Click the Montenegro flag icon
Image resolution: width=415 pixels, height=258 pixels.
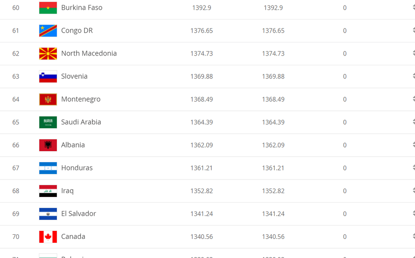click(x=48, y=99)
